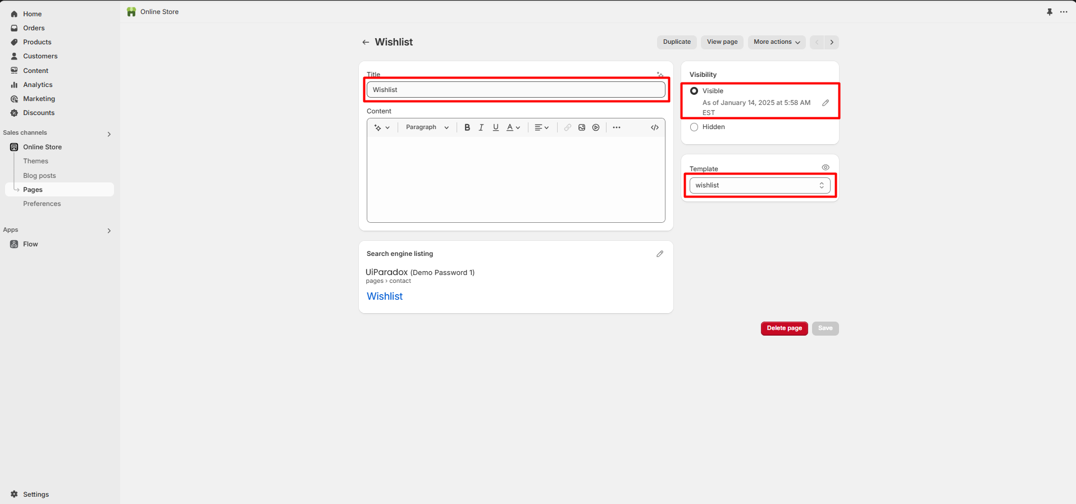
Task: Preview the template using the eye icon
Action: point(826,167)
